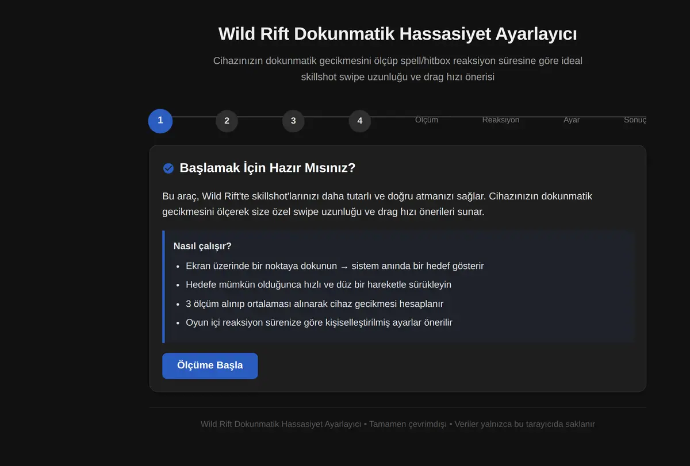
Task: Click the Ayar step label
Action: (x=572, y=120)
